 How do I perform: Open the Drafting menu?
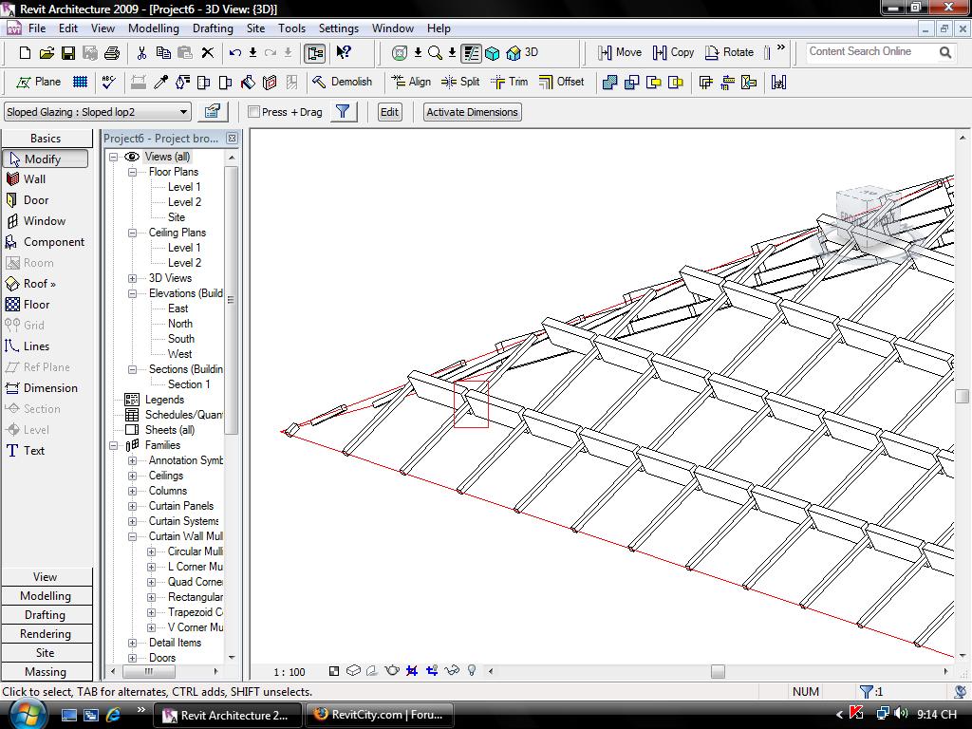[213, 28]
